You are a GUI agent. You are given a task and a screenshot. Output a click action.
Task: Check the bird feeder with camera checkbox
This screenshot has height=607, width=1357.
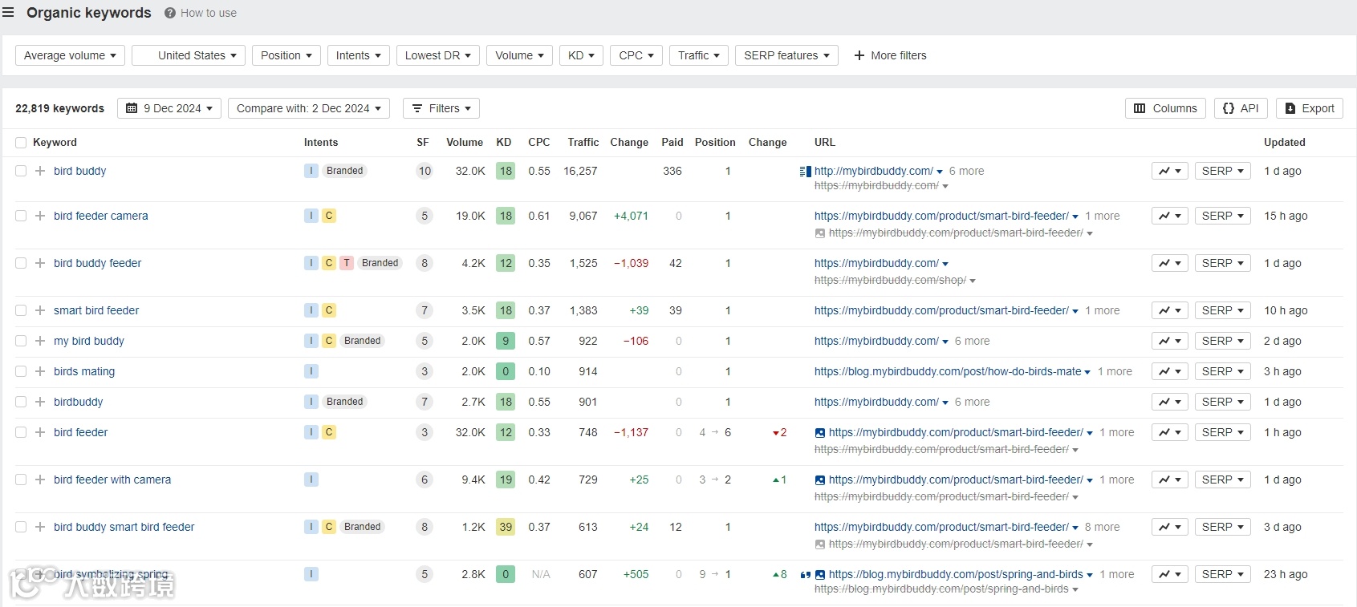[x=21, y=480]
